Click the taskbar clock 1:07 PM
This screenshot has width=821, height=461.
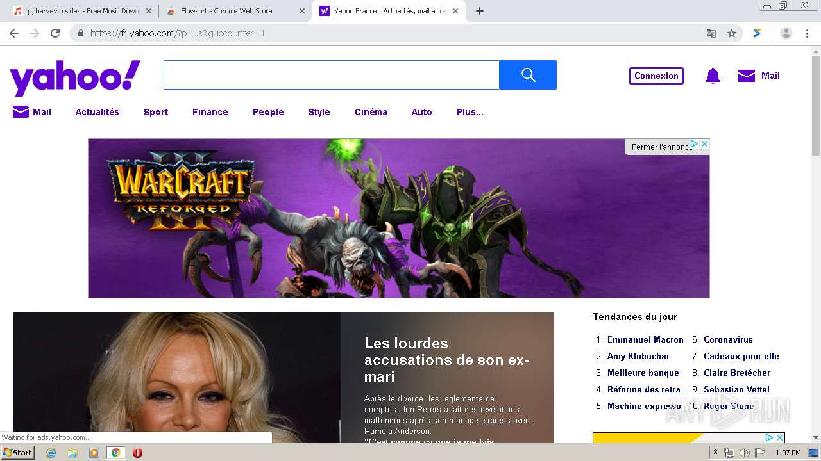point(788,453)
